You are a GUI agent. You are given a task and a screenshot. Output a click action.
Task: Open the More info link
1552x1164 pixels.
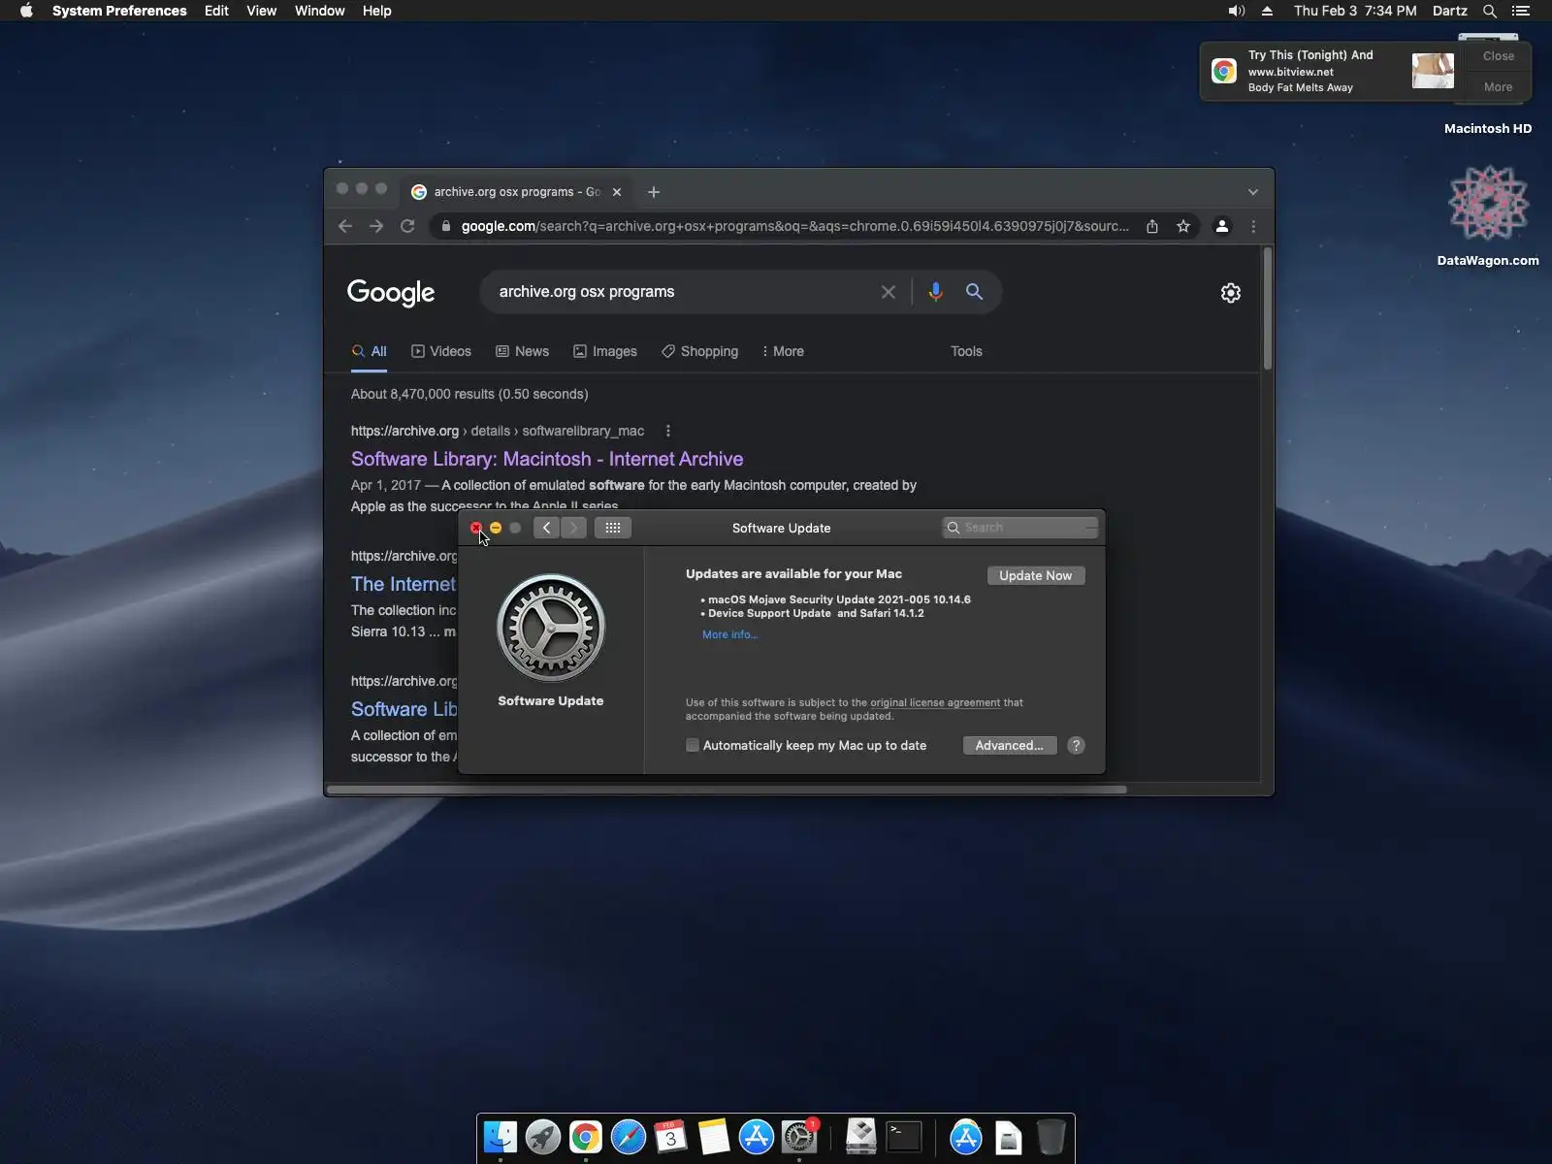[730, 634]
